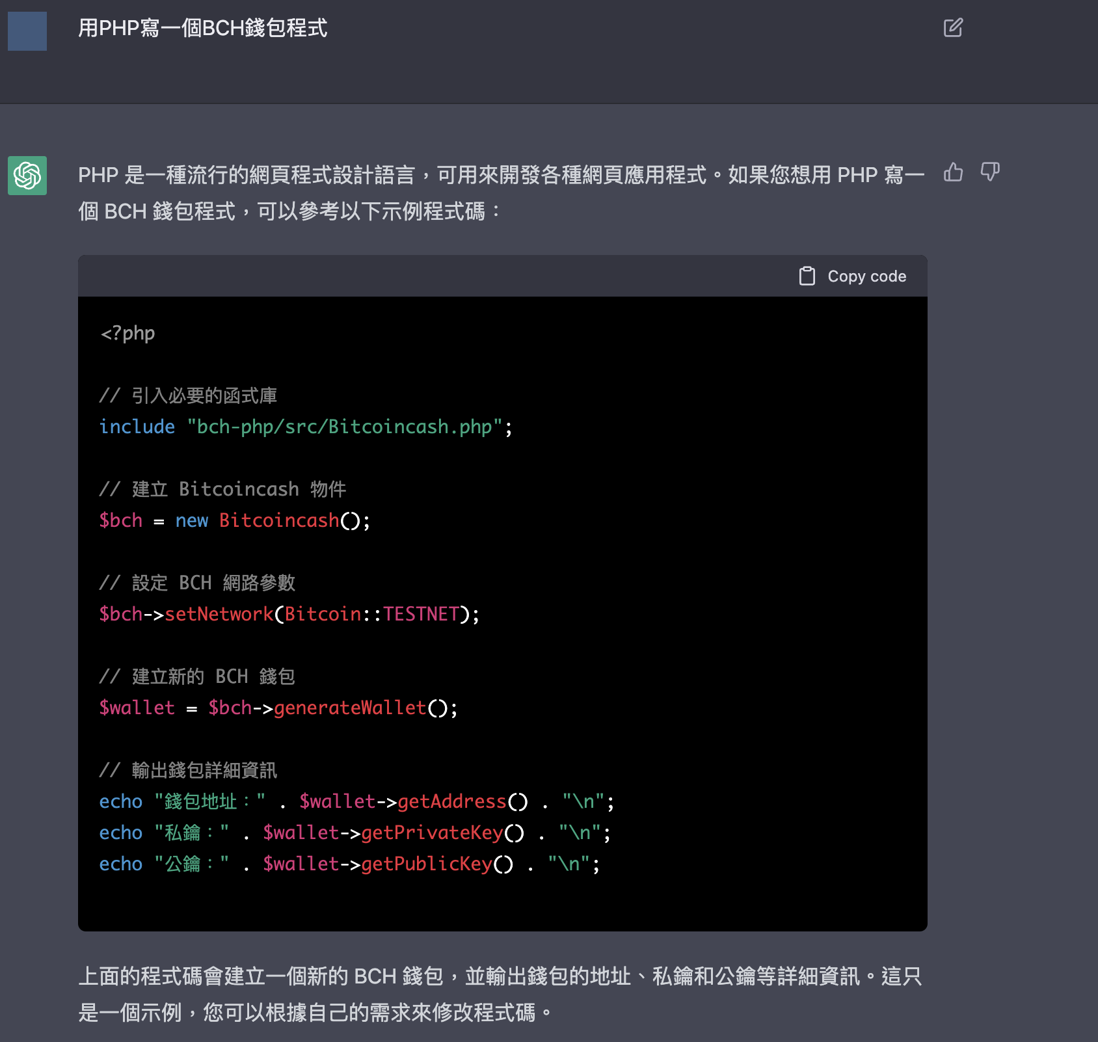Click the '<?php' opening tag line

point(127,333)
